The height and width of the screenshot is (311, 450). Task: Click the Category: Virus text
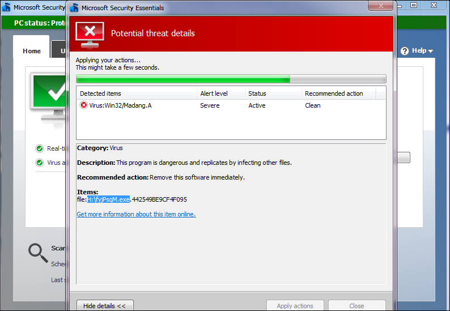click(100, 148)
